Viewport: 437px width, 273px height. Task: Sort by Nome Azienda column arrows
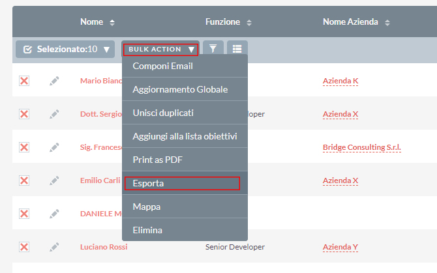[x=387, y=22]
